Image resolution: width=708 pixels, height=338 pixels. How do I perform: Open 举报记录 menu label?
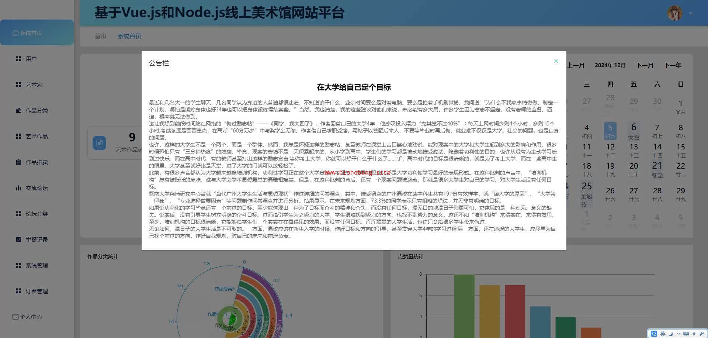tap(37, 239)
